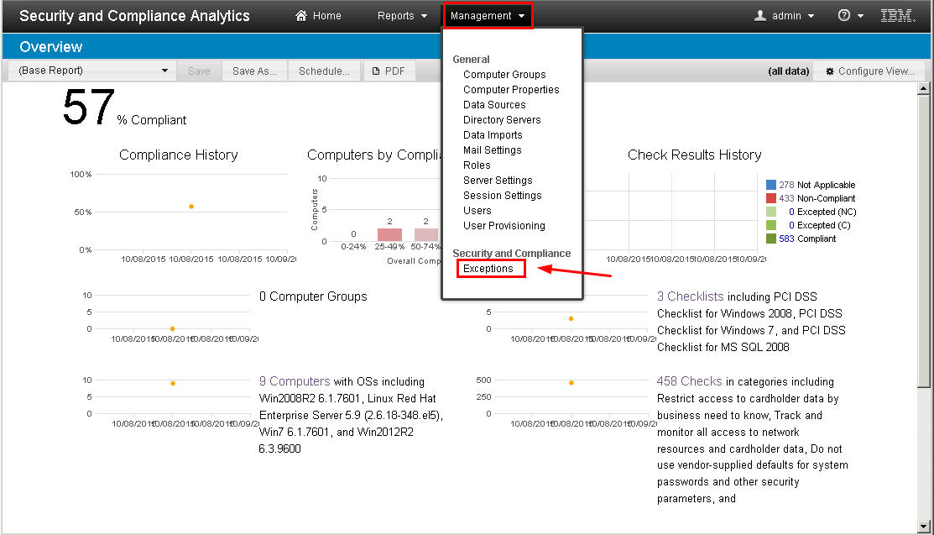934x535 pixels.
Task: Click the (all data) filter label
Action: pos(788,71)
